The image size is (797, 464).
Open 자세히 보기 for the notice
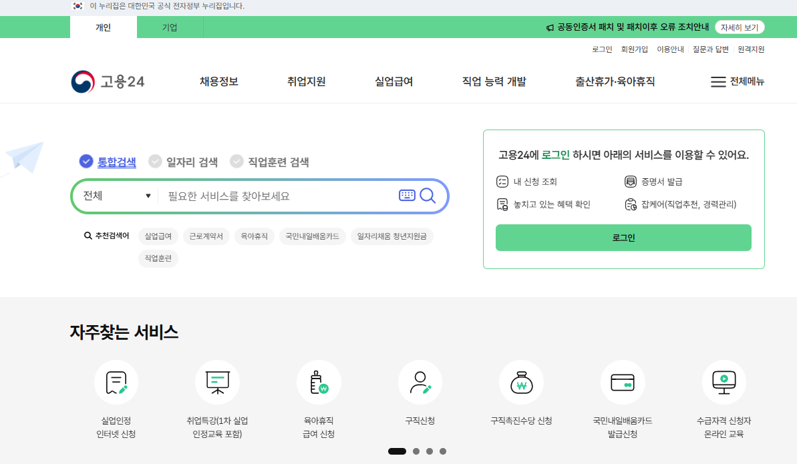(x=739, y=27)
